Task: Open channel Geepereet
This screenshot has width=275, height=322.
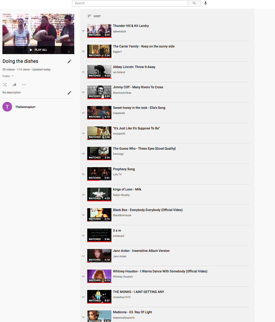Action: coord(119,113)
